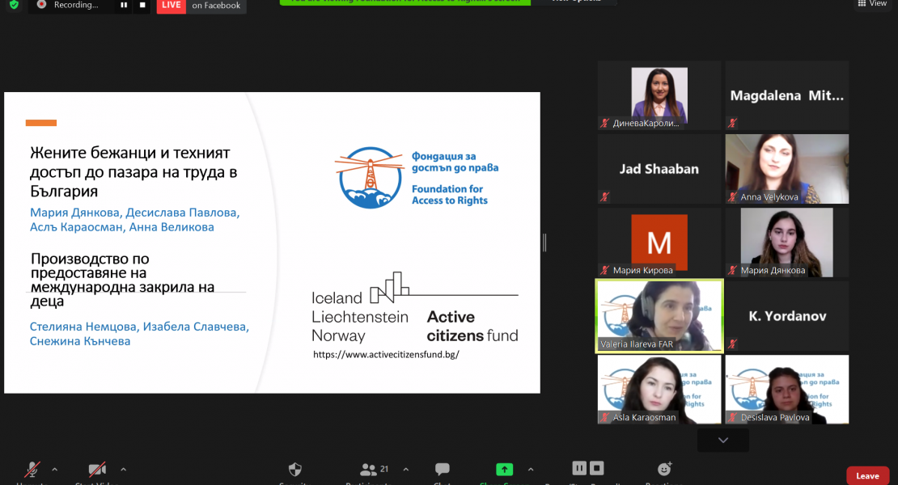
Task: Click muted mic icon beside Asla Karaosman
Action: 605,418
